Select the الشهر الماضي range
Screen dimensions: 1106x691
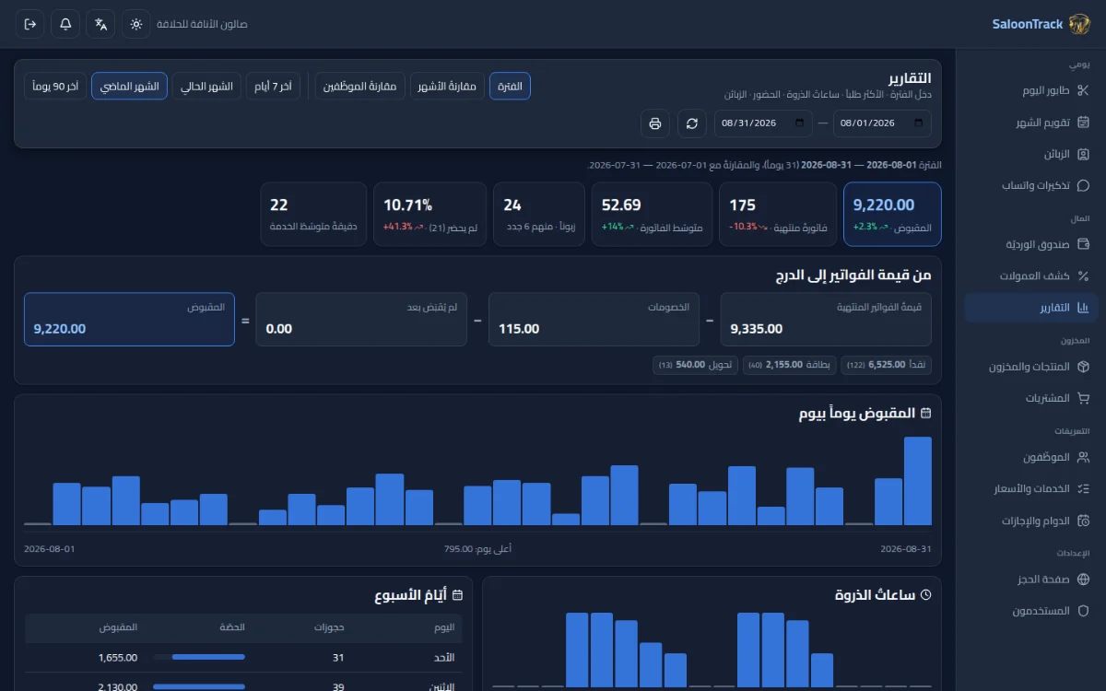click(130, 87)
